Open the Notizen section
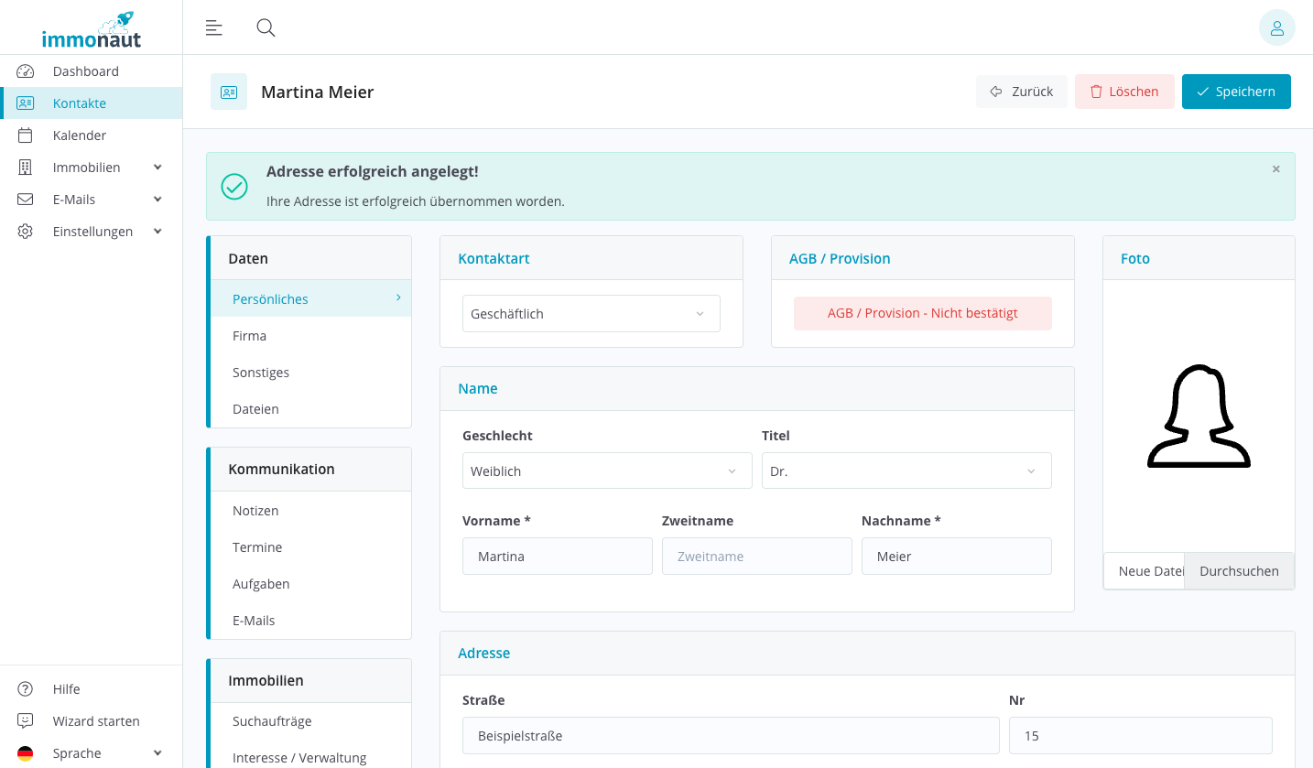Viewport: 1313px width, 768px height. 255,511
